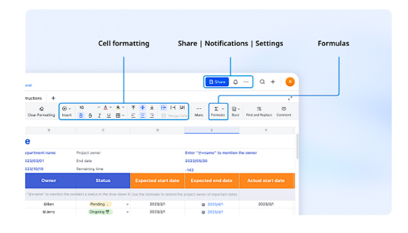The height and width of the screenshot is (233, 408).
Task: Apply strikethrough formatting
Action: 90,115
